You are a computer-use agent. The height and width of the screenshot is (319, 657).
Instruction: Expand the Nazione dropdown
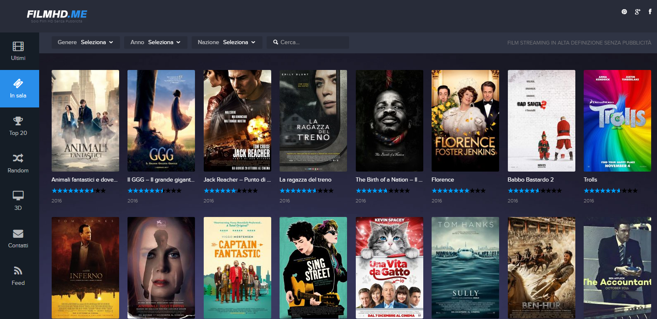pos(227,42)
